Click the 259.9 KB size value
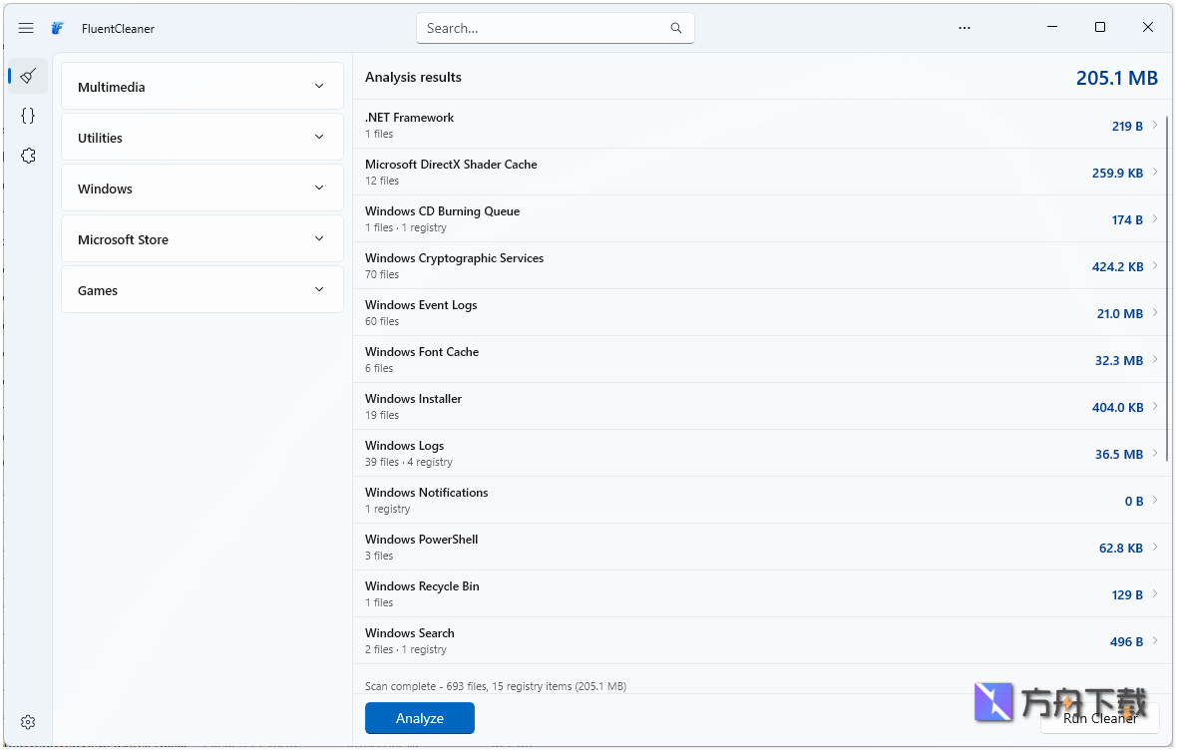 (1118, 174)
